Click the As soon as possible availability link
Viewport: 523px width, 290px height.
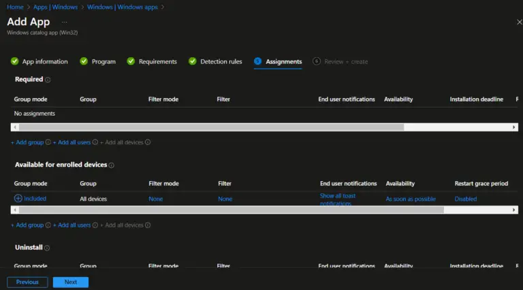click(x=411, y=199)
